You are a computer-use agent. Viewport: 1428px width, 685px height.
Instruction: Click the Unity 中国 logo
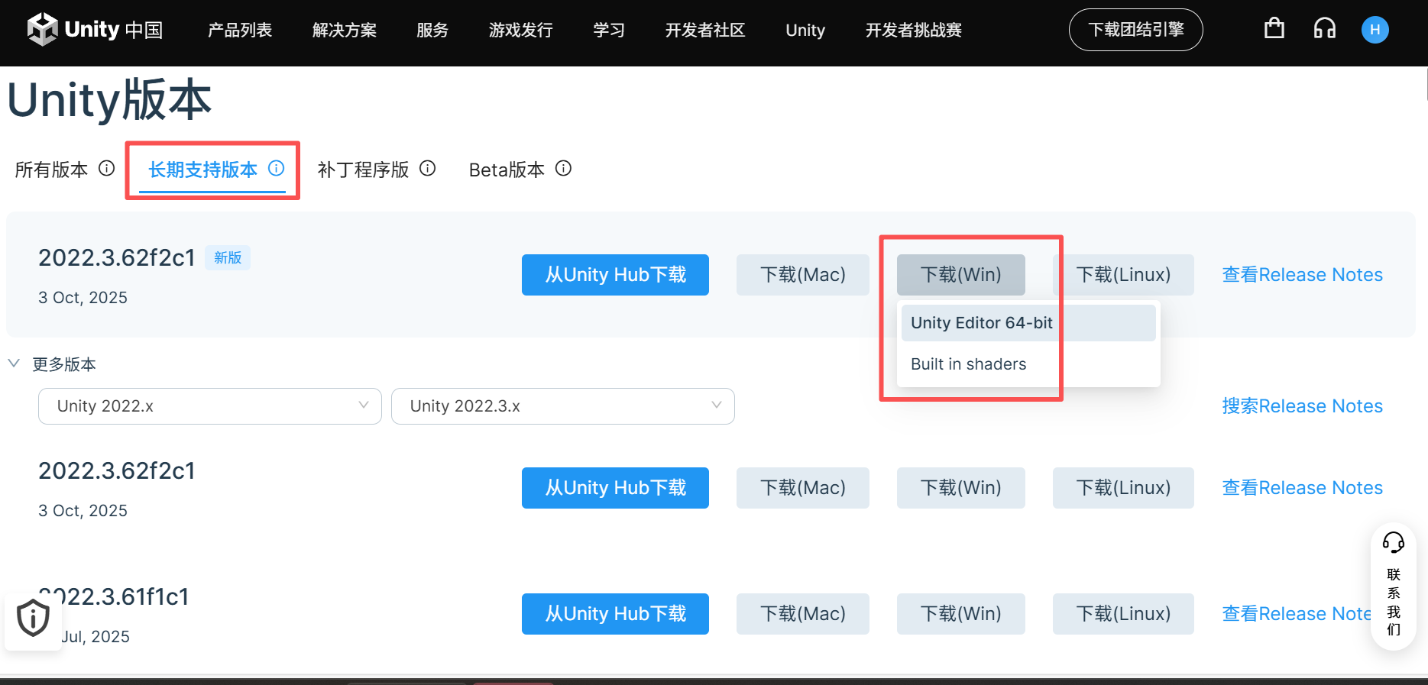tap(96, 30)
